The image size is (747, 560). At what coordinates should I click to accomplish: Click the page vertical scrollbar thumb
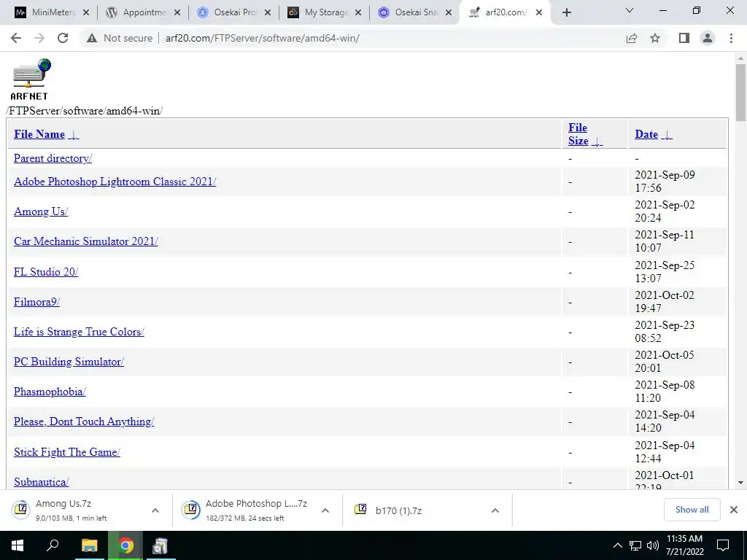(x=740, y=93)
